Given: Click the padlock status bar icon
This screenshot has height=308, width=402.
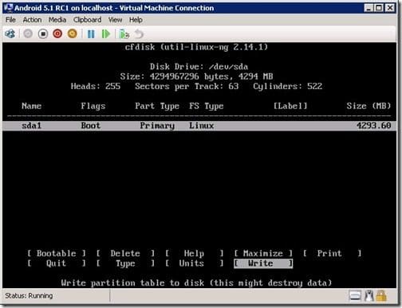Looking at the screenshot, I should [381, 295].
